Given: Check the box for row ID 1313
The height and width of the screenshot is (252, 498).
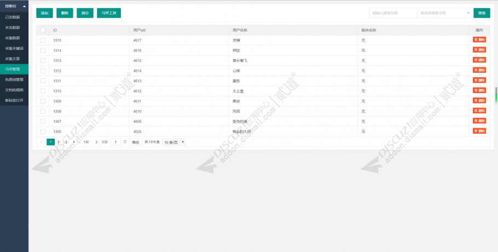Looking at the screenshot, I should click(43, 60).
